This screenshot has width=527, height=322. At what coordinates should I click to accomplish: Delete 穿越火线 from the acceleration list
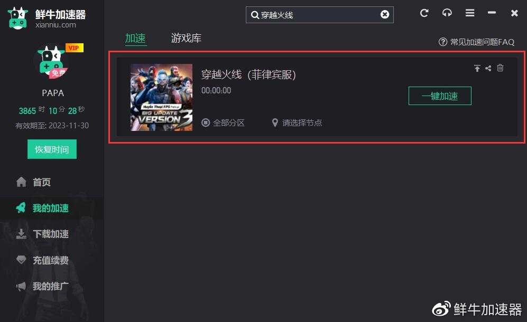[500, 68]
